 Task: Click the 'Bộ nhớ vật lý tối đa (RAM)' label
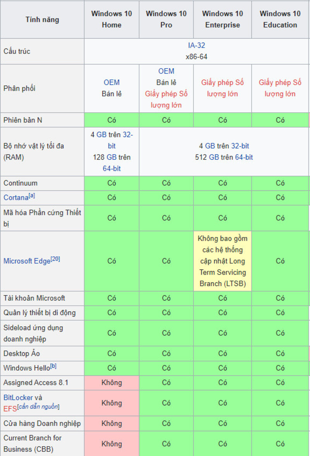(x=34, y=151)
